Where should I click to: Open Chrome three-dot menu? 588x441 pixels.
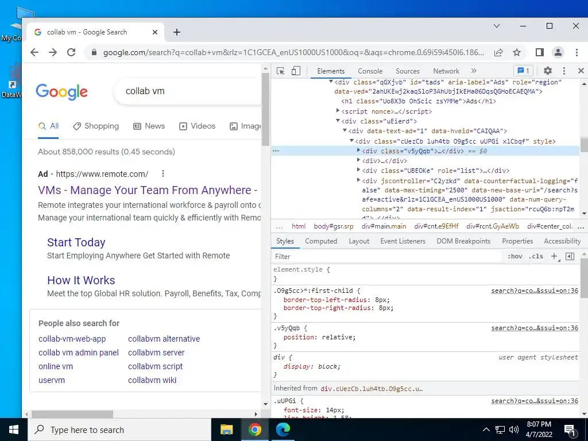point(577,52)
